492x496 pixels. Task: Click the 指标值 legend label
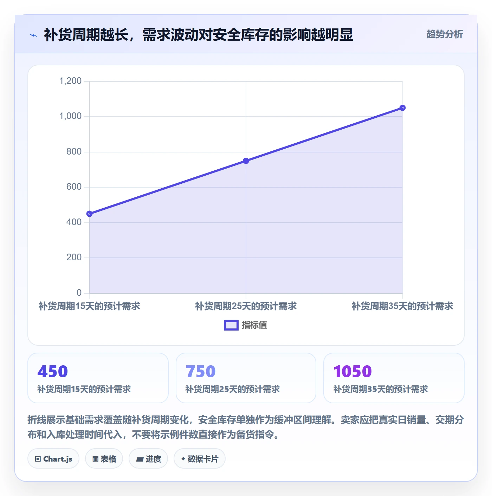point(254,325)
